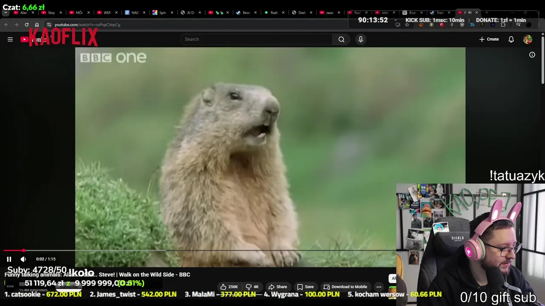Open the browser three-dot menu
The height and width of the screenshot is (306, 545).
click(x=539, y=25)
